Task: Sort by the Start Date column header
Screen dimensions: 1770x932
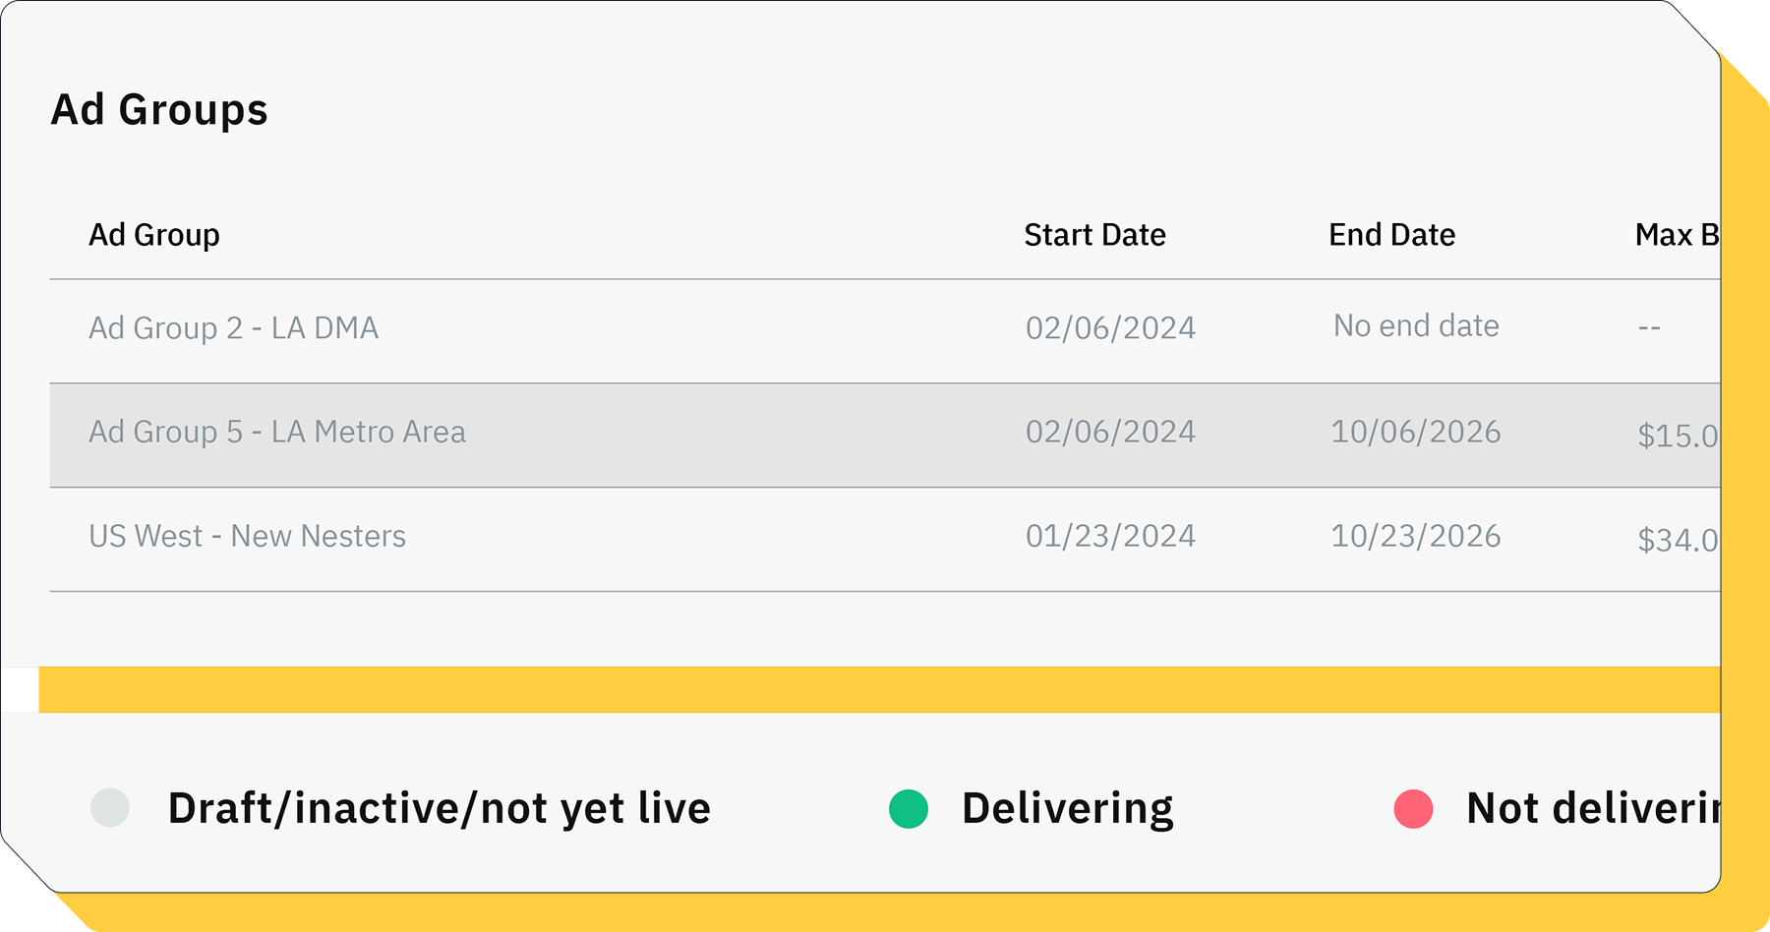Action: [x=1094, y=235]
